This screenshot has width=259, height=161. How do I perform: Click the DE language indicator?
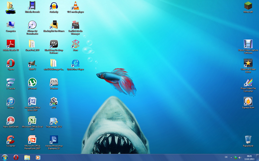click(x=226, y=157)
